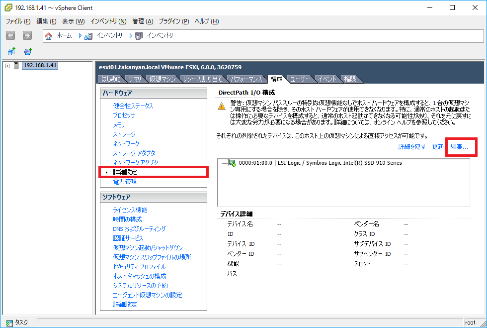
Task: Click the 更新 refresh link
Action: click(x=438, y=146)
